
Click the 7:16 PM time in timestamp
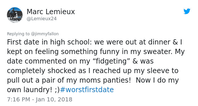[18, 99]
